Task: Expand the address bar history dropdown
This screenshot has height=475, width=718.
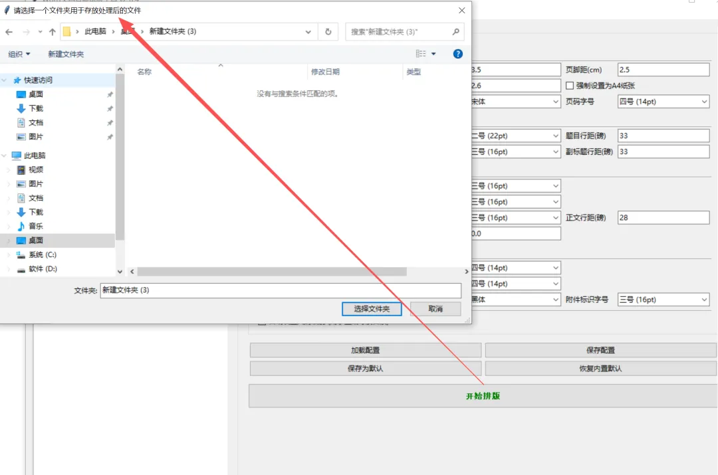Action: tap(308, 32)
